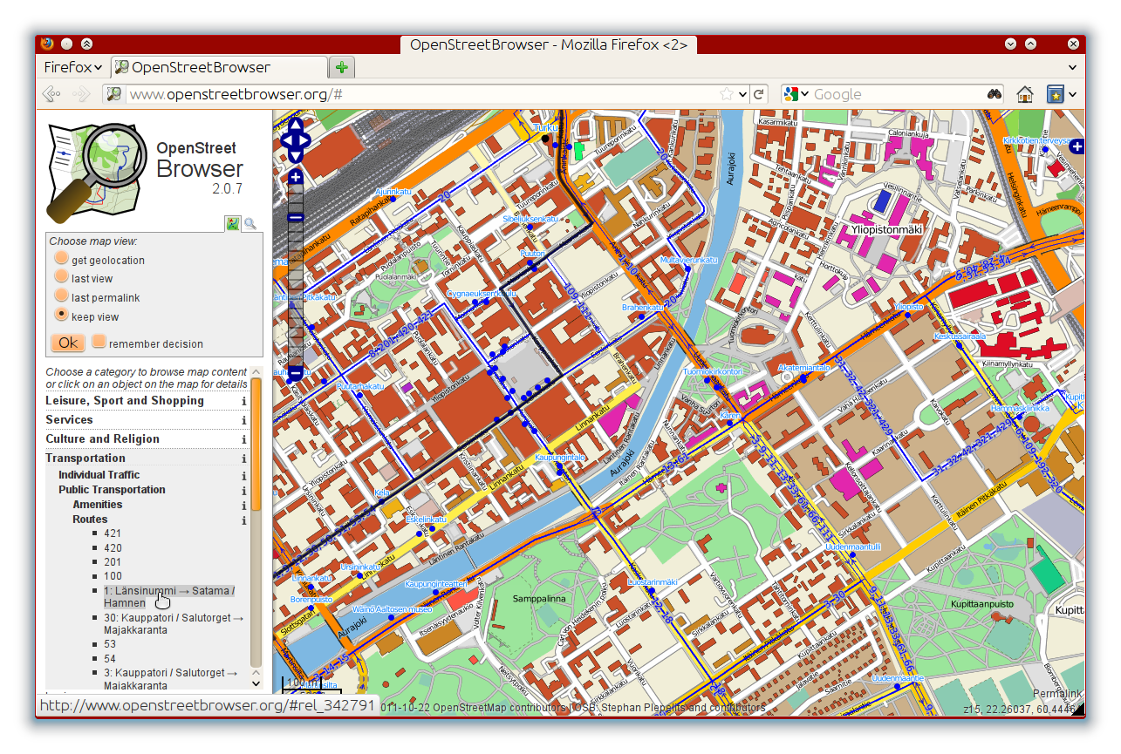Open route 53 in the list
The width and height of the screenshot is (1121, 754).
[110, 644]
